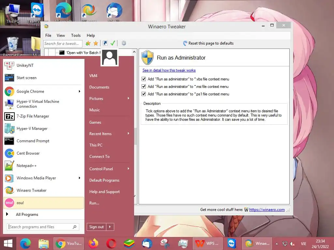Screen dimensions: 334x250
Task: Launch Command Prompt from Start menu
Action: click(44, 141)
